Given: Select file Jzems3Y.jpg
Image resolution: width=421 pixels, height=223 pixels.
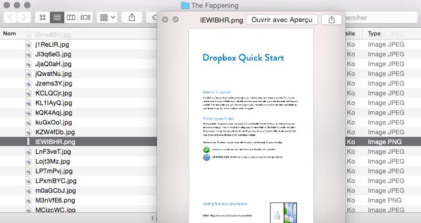Looking at the screenshot, I should click(54, 83).
